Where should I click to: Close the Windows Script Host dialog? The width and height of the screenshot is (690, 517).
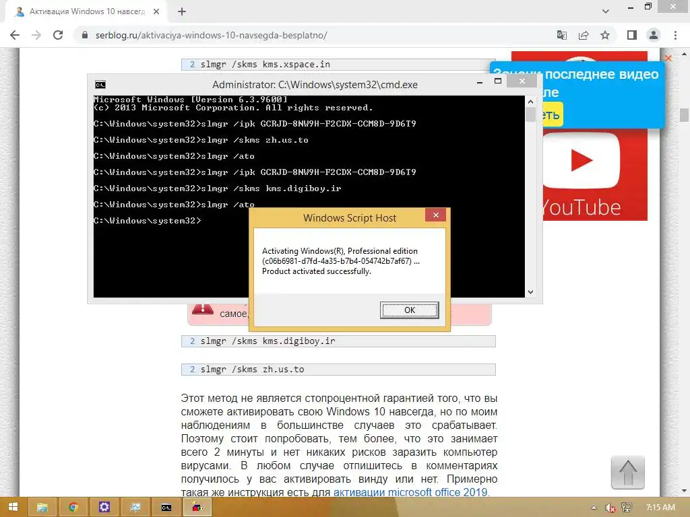436,215
